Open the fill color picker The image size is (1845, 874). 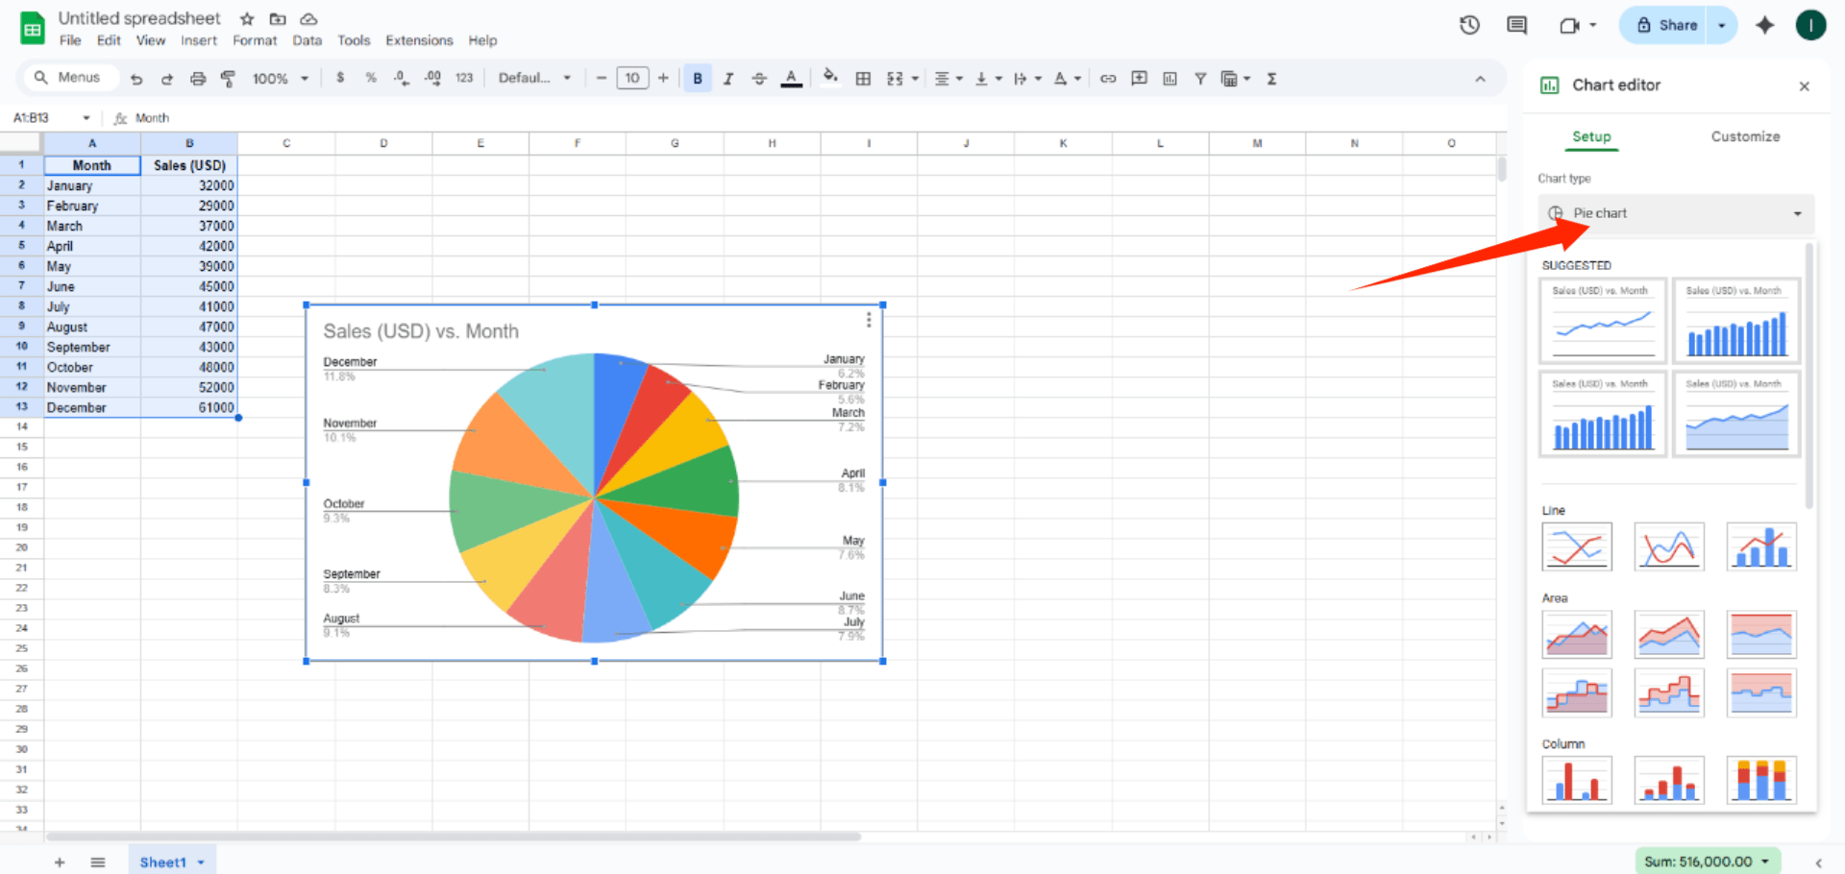(x=830, y=77)
